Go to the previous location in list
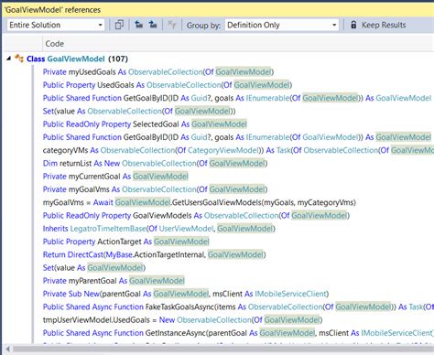Viewport: 434px width, 355px height. 139,25
